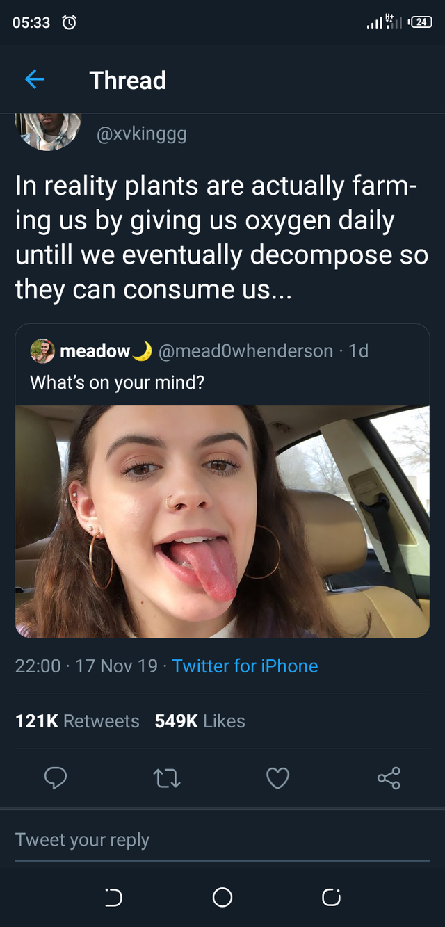The image size is (445, 927).
Task: Open quoted tweet text "What's on your mind?"
Action: click(117, 382)
